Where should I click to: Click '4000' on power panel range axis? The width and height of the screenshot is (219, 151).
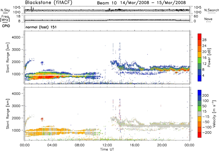[16, 37]
